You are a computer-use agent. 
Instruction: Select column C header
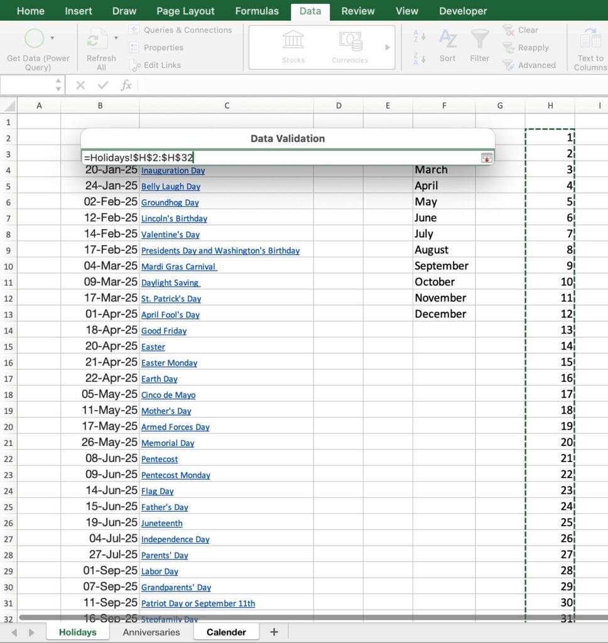coord(227,105)
